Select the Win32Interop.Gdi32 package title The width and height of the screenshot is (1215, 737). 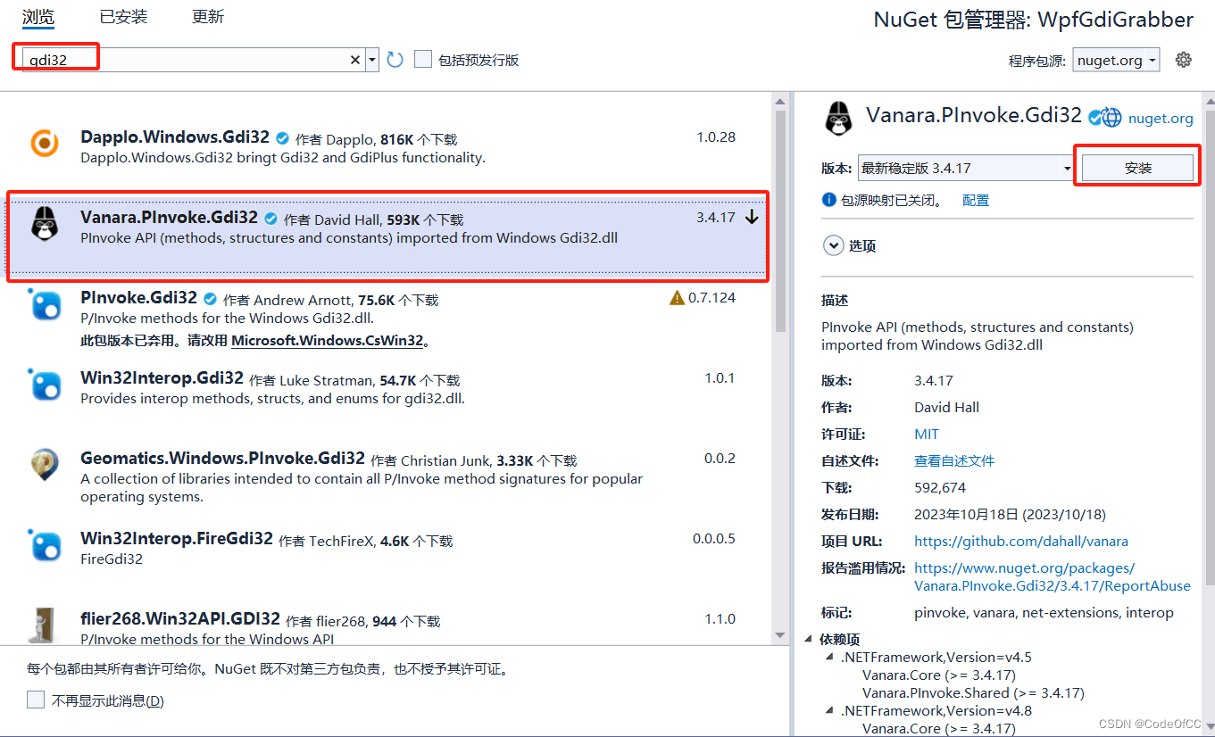(x=162, y=378)
